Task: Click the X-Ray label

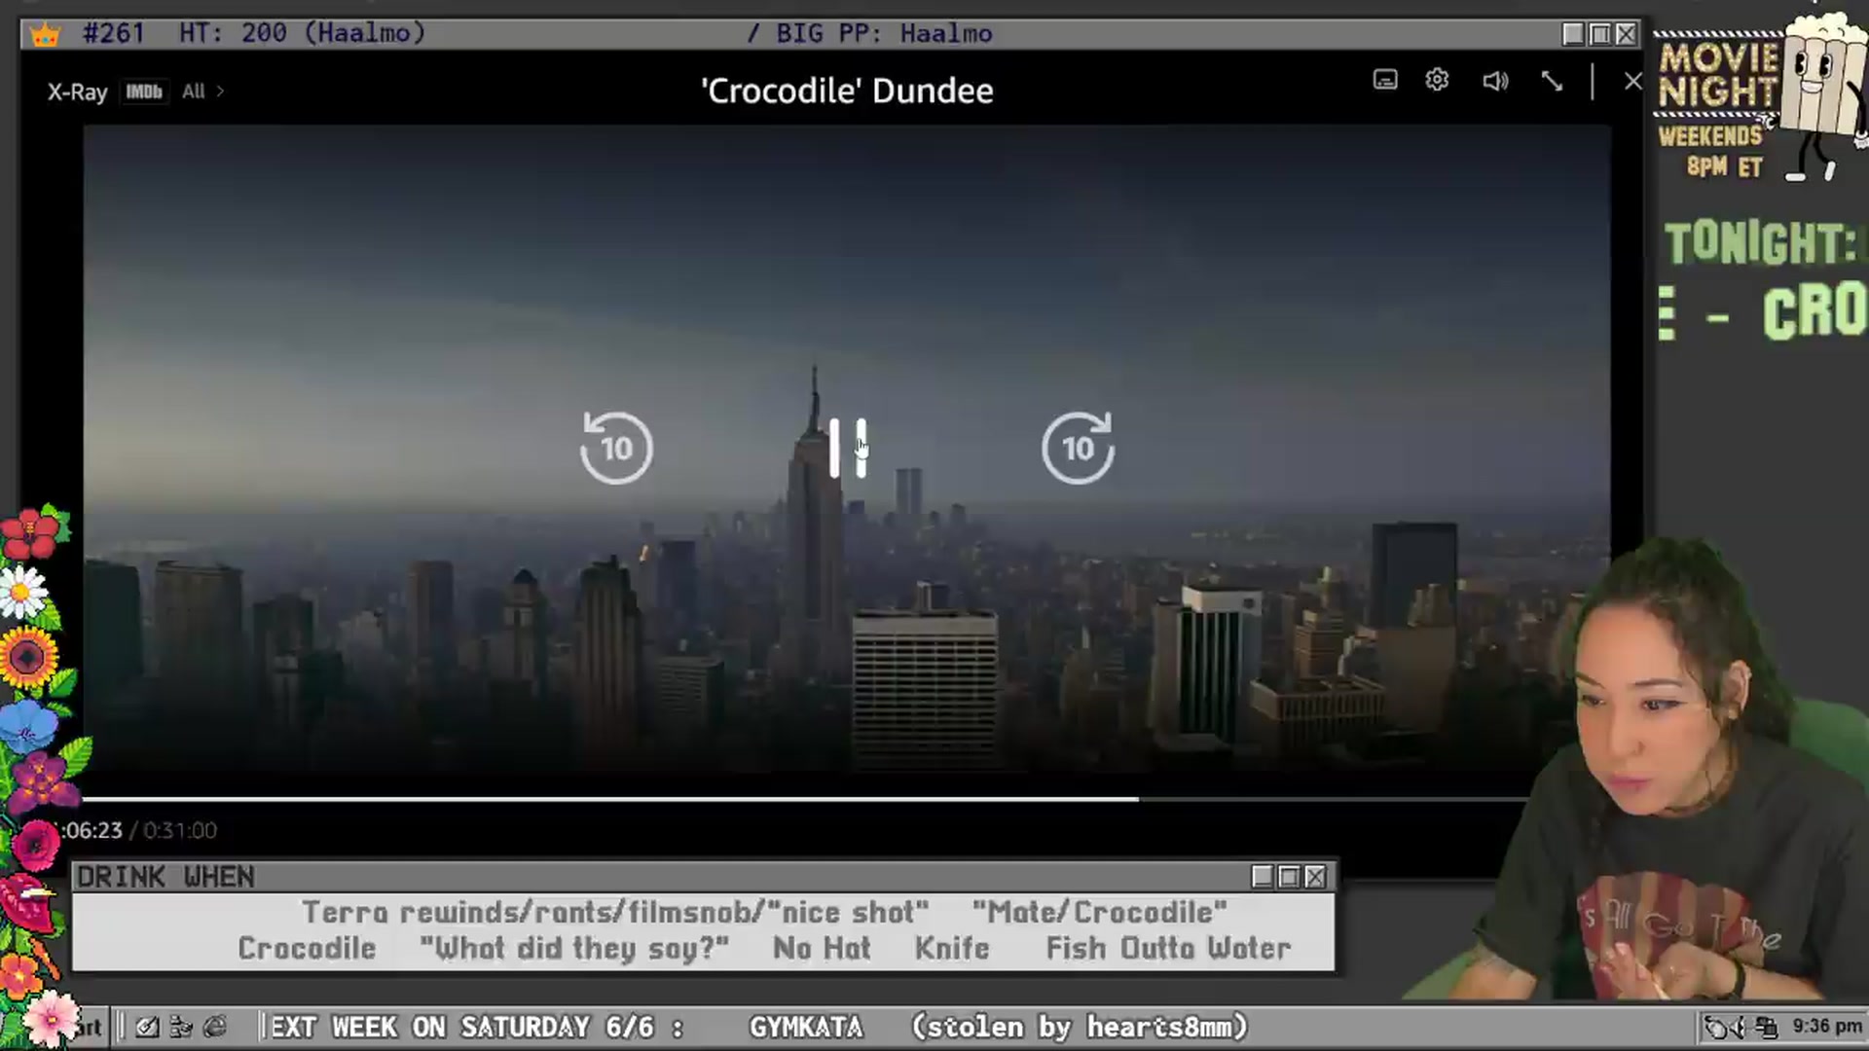Action: (x=77, y=91)
